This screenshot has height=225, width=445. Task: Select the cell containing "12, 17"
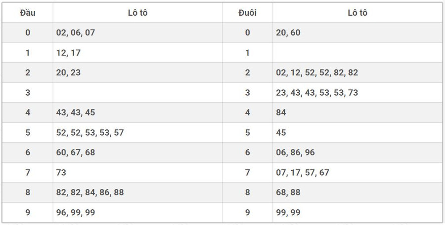pos(69,53)
